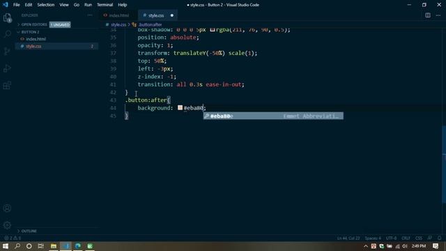
Task: Open the Search view in activity bar
Action: pyautogui.click(x=8, y=34)
